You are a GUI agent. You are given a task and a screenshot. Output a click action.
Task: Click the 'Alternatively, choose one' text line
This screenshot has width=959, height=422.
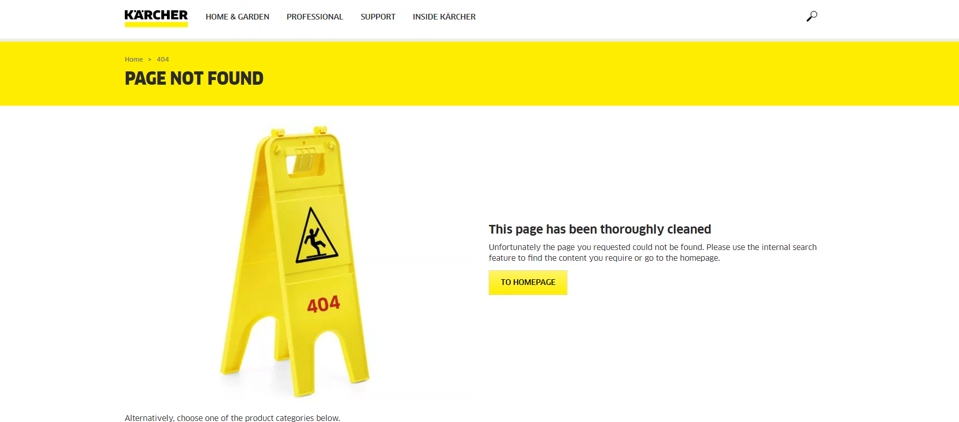point(232,418)
